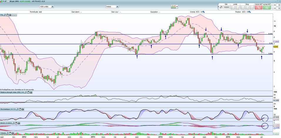Click the Qté quantity input field
281x138 pixels.
(226, 7)
